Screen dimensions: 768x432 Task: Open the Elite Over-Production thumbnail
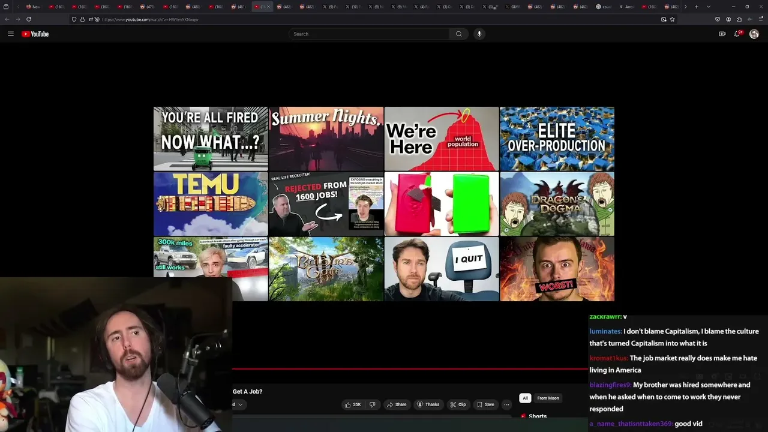tap(557, 139)
